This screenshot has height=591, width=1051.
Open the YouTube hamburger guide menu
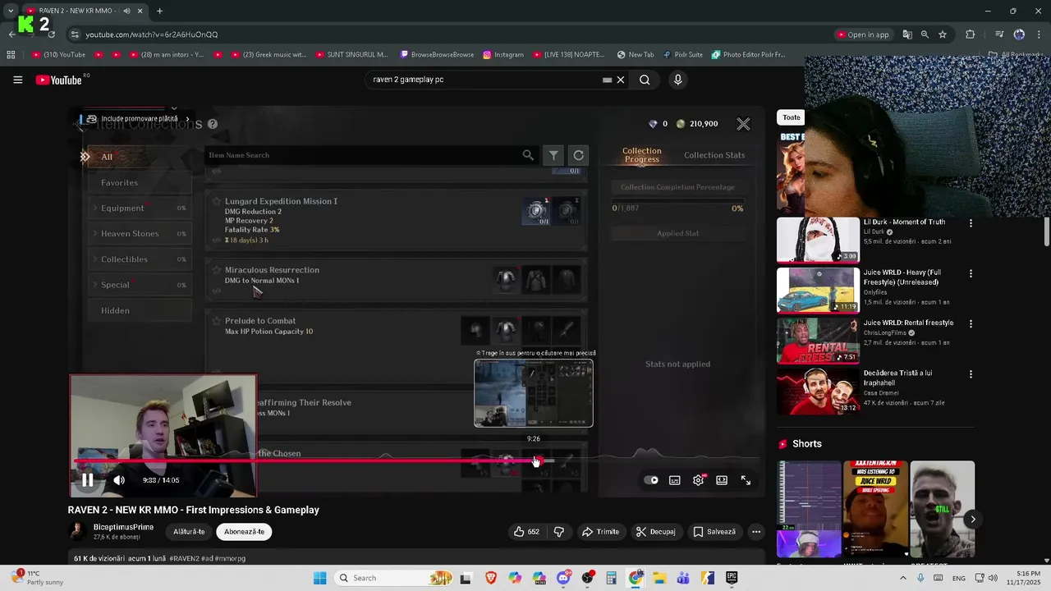[x=17, y=80]
